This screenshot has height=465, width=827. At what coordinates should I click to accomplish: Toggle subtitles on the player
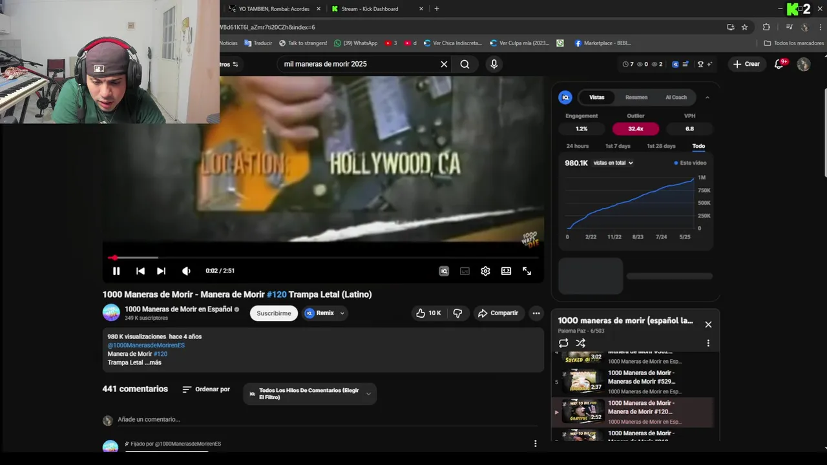(465, 271)
